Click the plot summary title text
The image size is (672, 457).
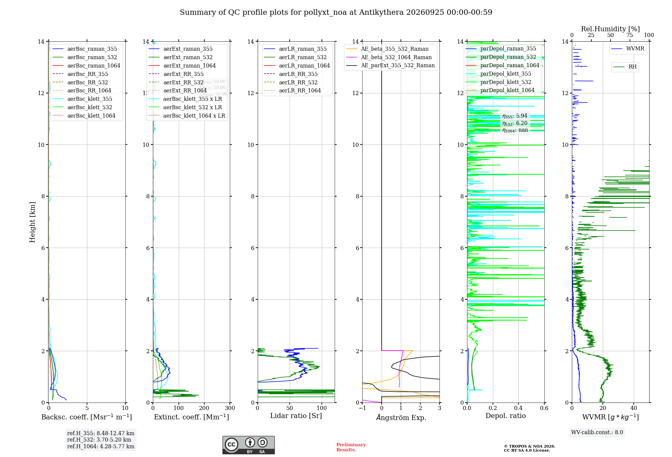point(336,12)
